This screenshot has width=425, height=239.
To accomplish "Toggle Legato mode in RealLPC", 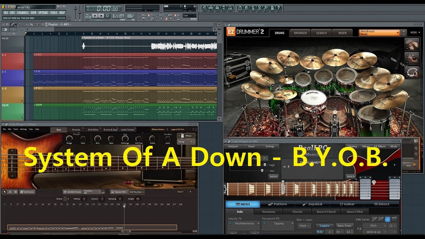I will click(x=325, y=226).
